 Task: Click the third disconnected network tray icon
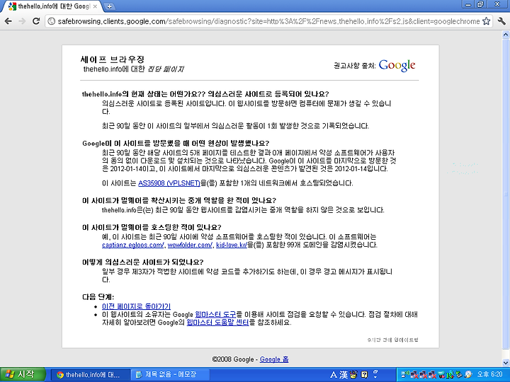[x=432, y=375]
